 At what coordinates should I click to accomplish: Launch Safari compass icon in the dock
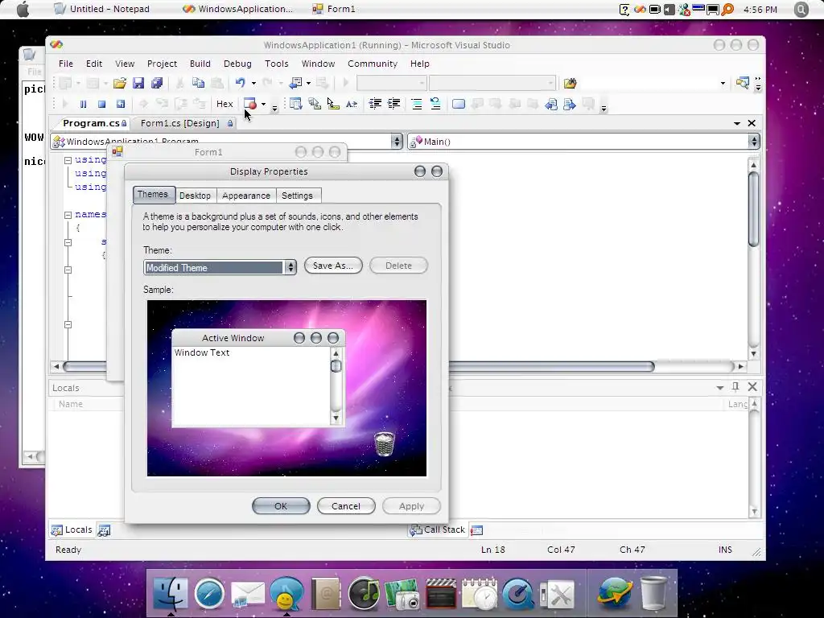[209, 594]
